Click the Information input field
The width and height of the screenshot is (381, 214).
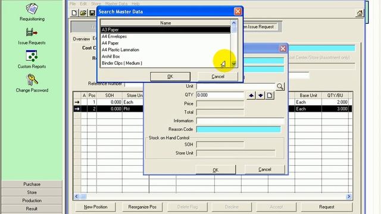(240, 121)
